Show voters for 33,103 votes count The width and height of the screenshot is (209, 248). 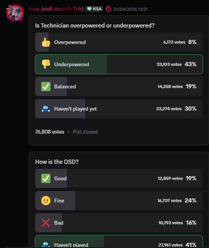click(x=169, y=64)
